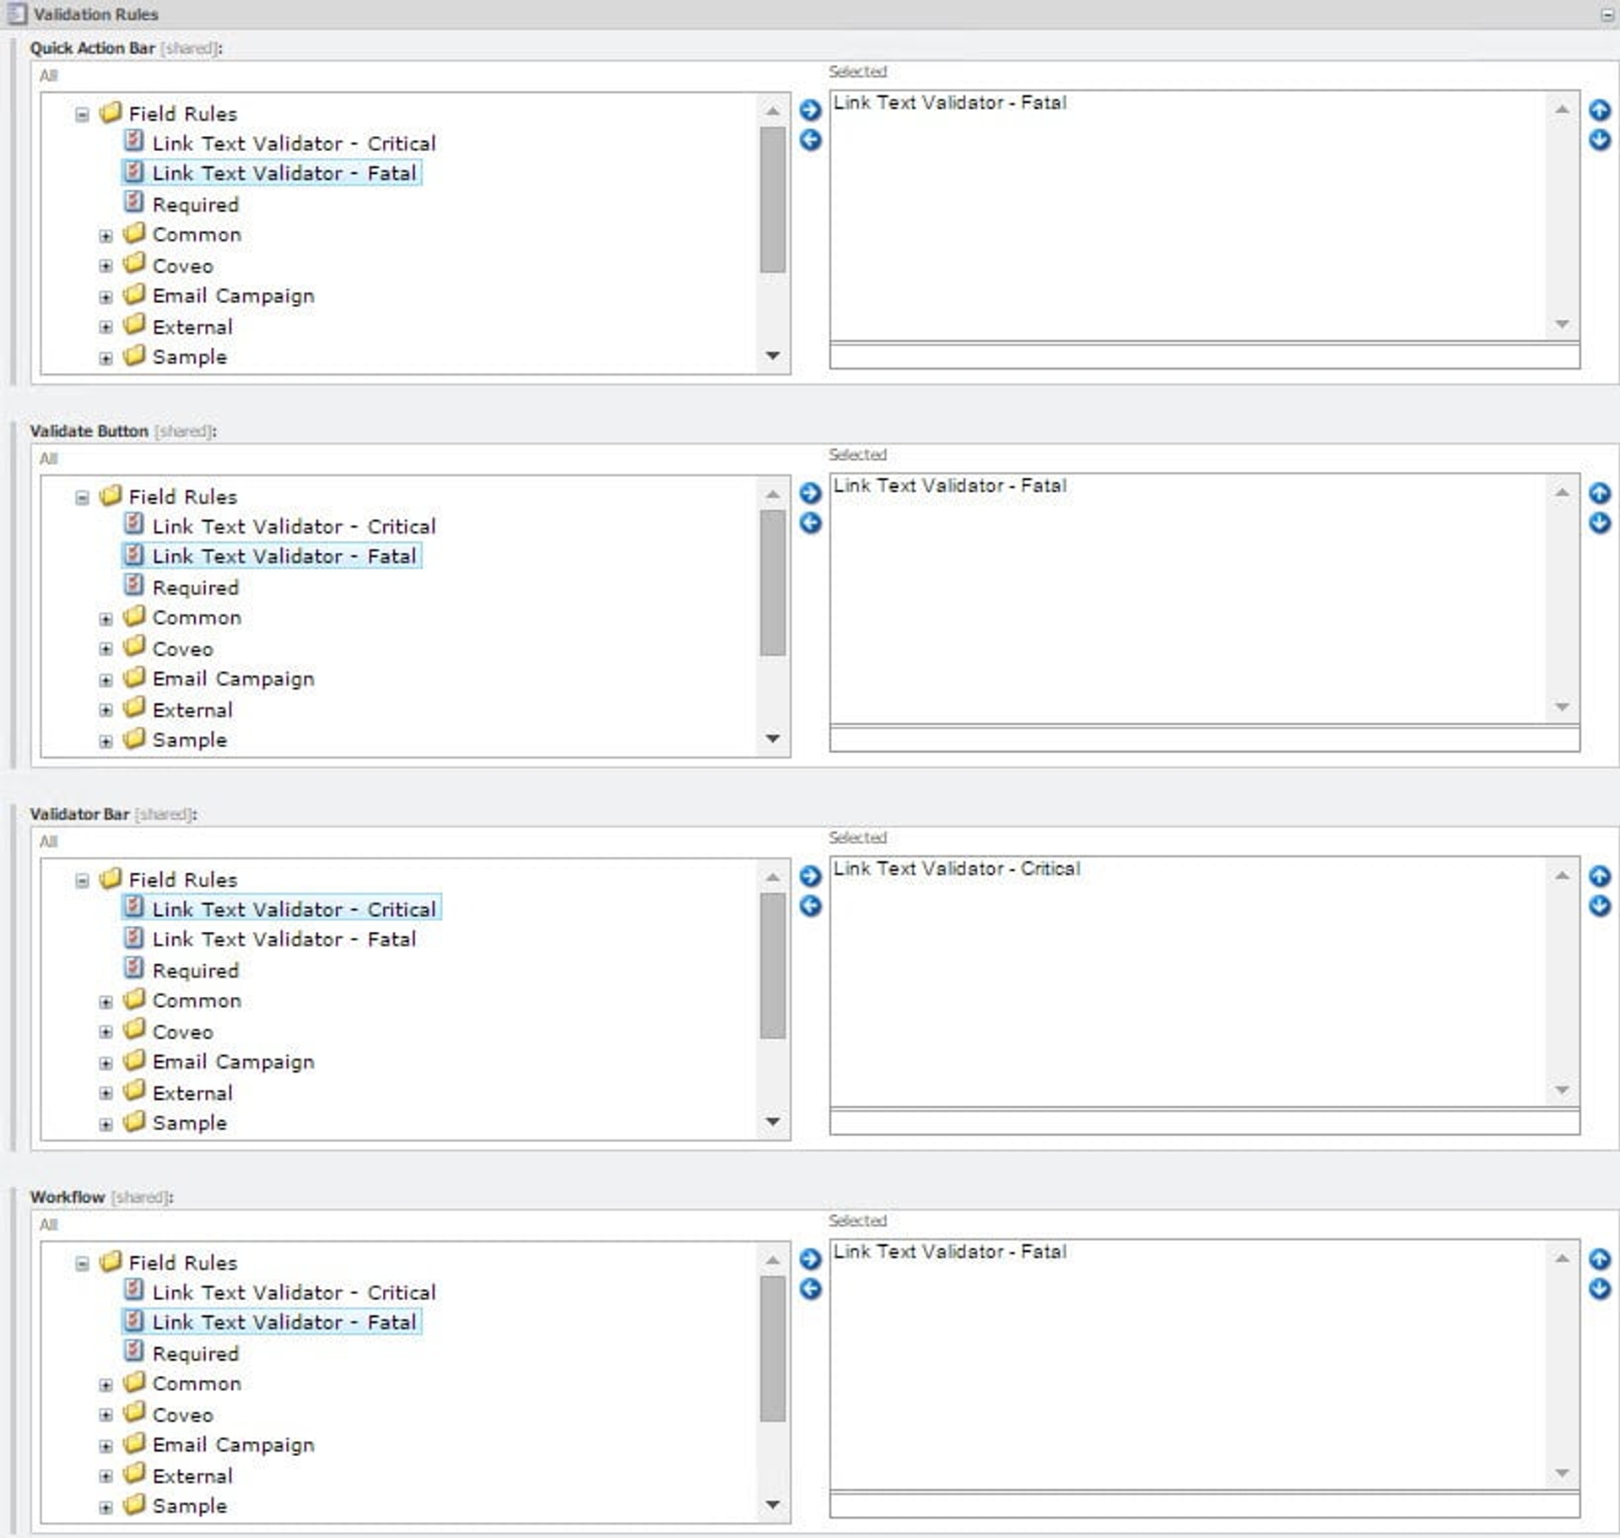Select Required rule in Validate Button tree
The image size is (1620, 1538).
point(196,588)
